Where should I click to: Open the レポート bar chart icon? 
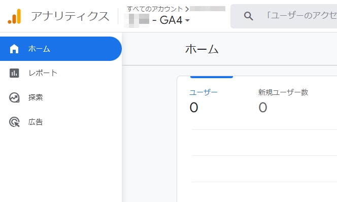(x=14, y=73)
